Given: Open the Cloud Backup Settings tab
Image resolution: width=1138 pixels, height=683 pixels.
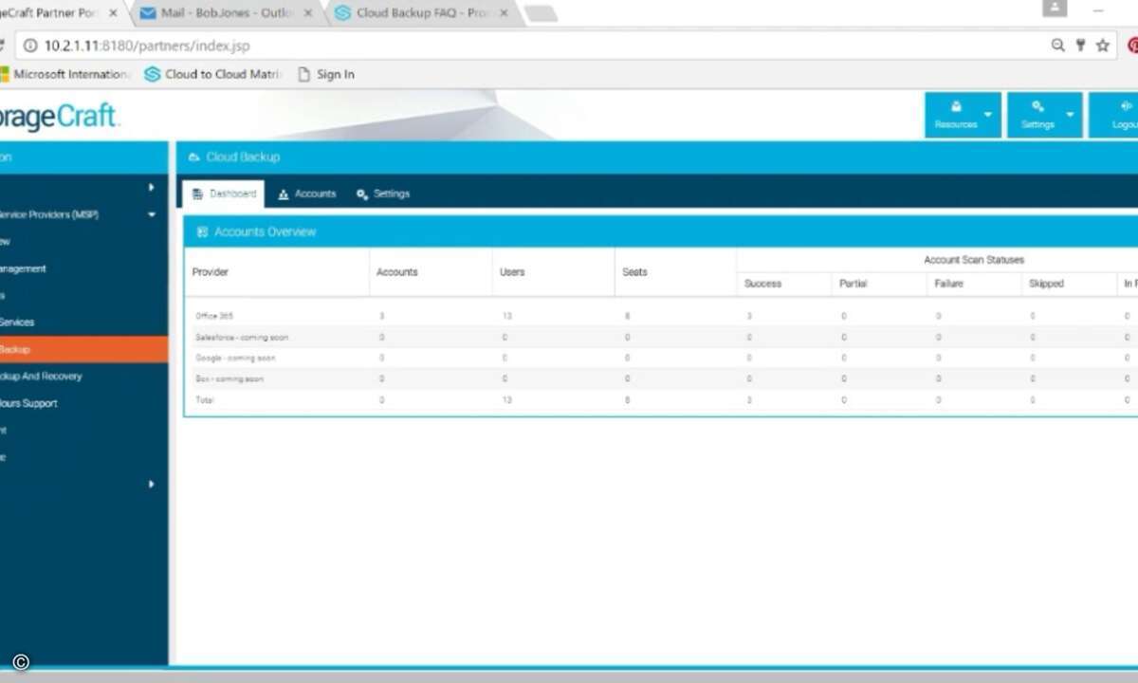Looking at the screenshot, I should [383, 194].
